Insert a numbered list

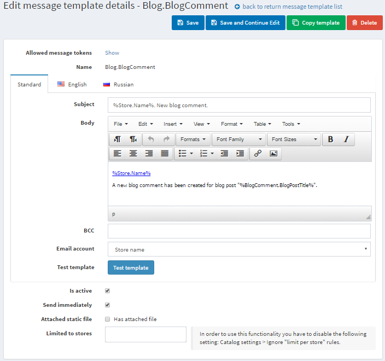click(203, 154)
